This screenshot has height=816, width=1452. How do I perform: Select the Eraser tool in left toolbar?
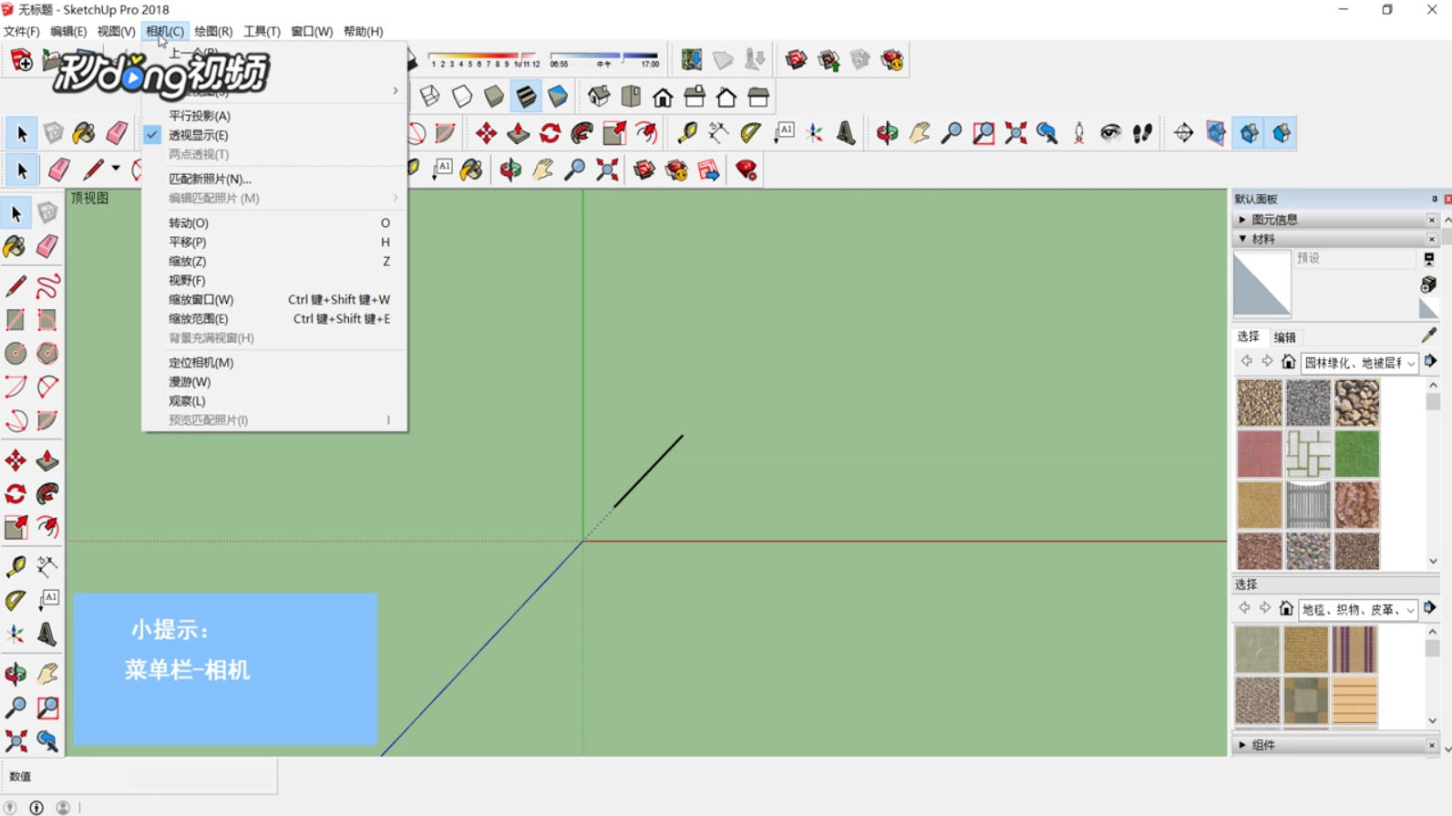pos(47,246)
